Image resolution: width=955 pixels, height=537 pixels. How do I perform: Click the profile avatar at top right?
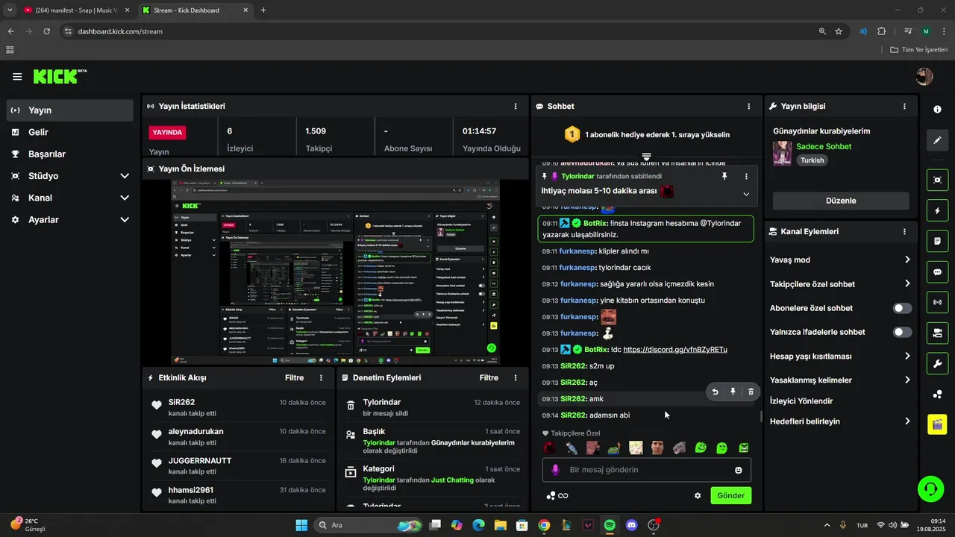coord(924,76)
